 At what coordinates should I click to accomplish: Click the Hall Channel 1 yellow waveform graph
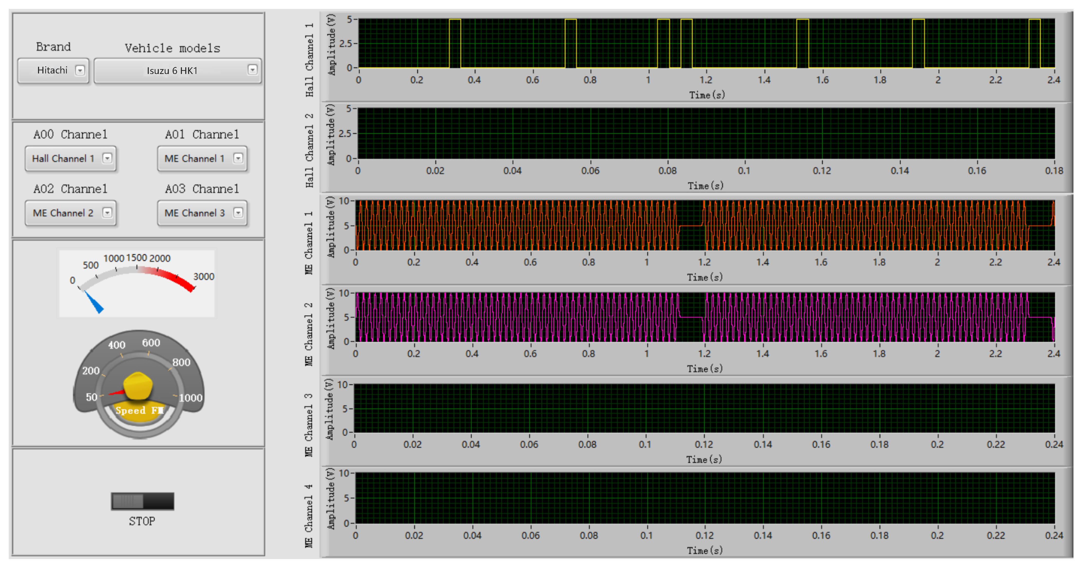(x=706, y=43)
